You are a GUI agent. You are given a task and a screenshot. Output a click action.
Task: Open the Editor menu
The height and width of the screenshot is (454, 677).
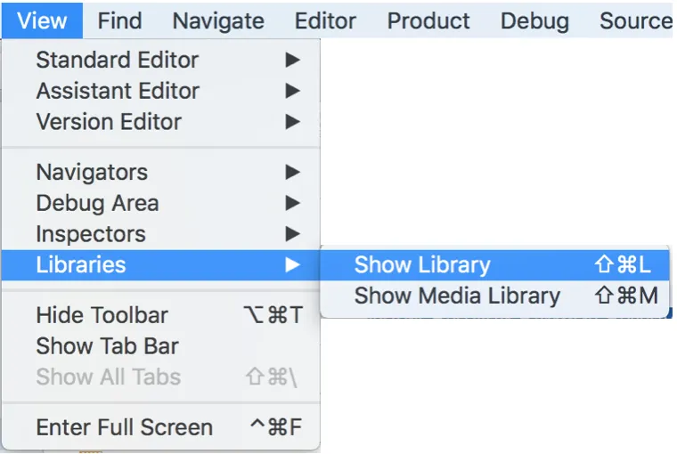point(325,20)
